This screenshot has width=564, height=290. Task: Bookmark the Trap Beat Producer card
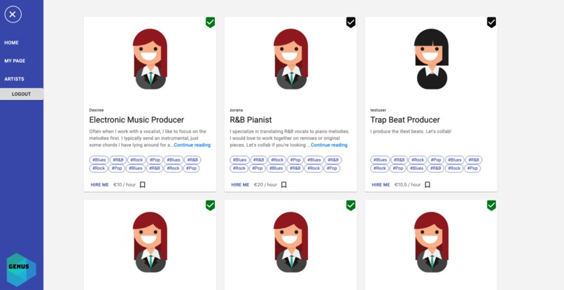(x=428, y=184)
